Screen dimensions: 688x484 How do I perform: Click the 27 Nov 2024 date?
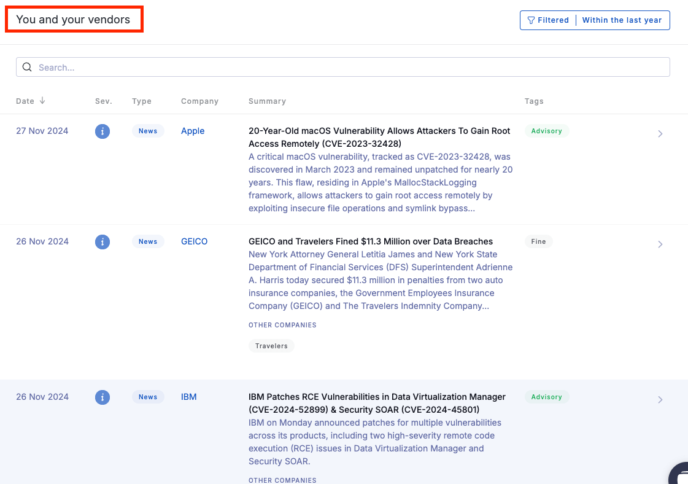[x=42, y=131]
